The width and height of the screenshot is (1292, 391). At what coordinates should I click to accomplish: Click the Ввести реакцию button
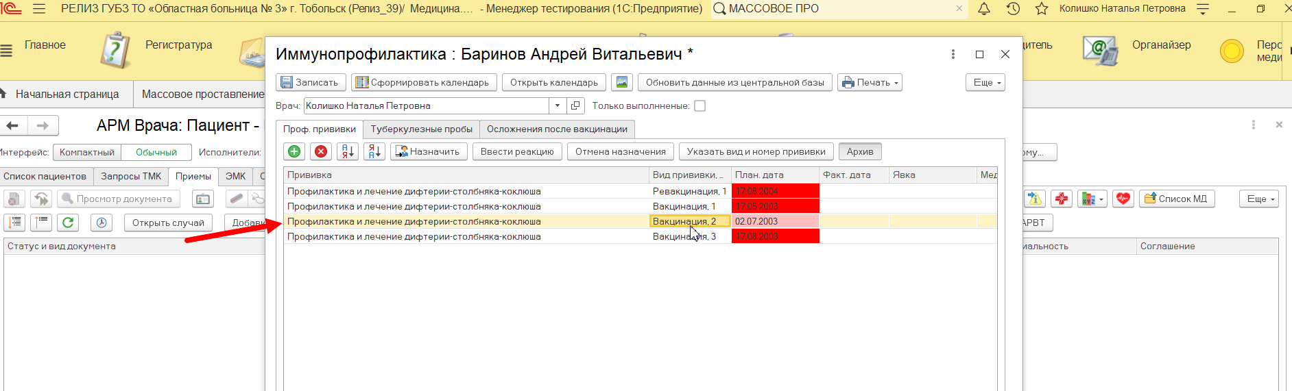pos(517,151)
